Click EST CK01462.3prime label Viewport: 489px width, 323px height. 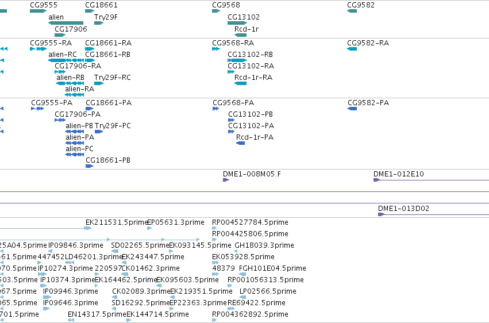151,268
